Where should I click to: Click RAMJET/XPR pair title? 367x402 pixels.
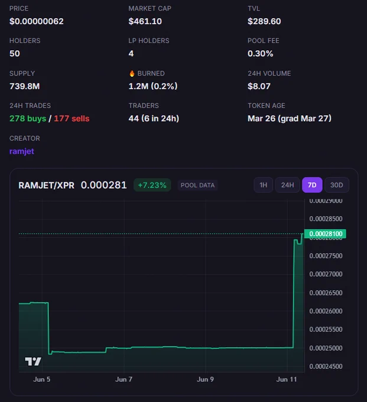(46, 185)
